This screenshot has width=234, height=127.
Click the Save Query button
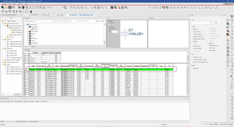tap(58, 21)
